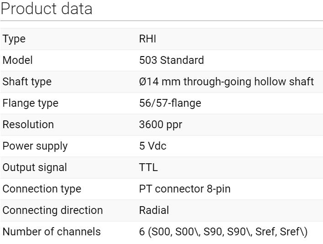Click the Ø14 mm hollow shaft value
The height and width of the screenshot is (244, 323).
coord(226,82)
